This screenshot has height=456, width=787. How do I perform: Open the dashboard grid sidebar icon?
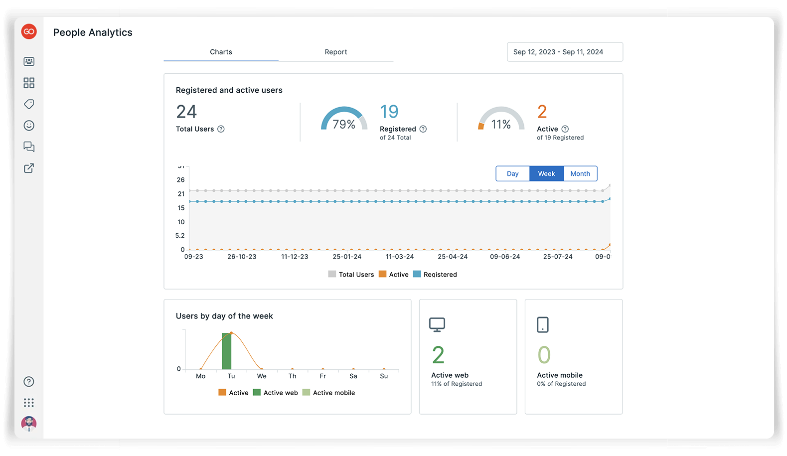point(29,83)
